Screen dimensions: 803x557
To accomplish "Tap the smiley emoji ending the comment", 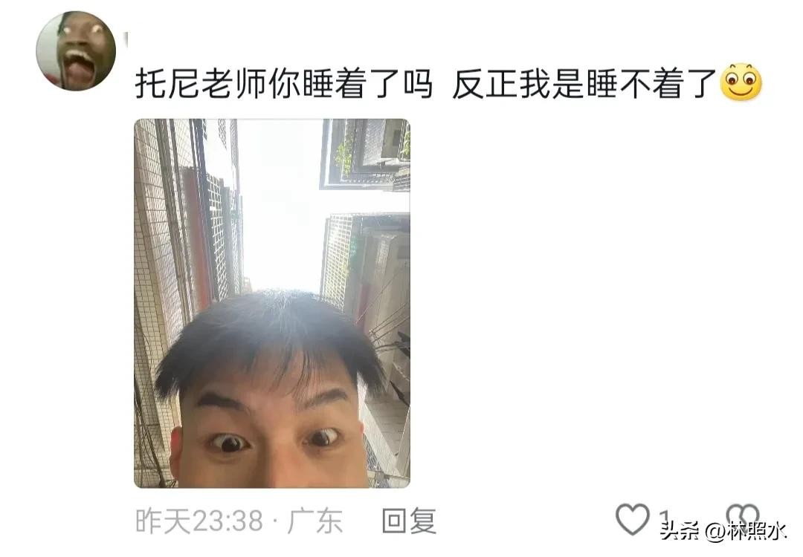I will pos(741,82).
